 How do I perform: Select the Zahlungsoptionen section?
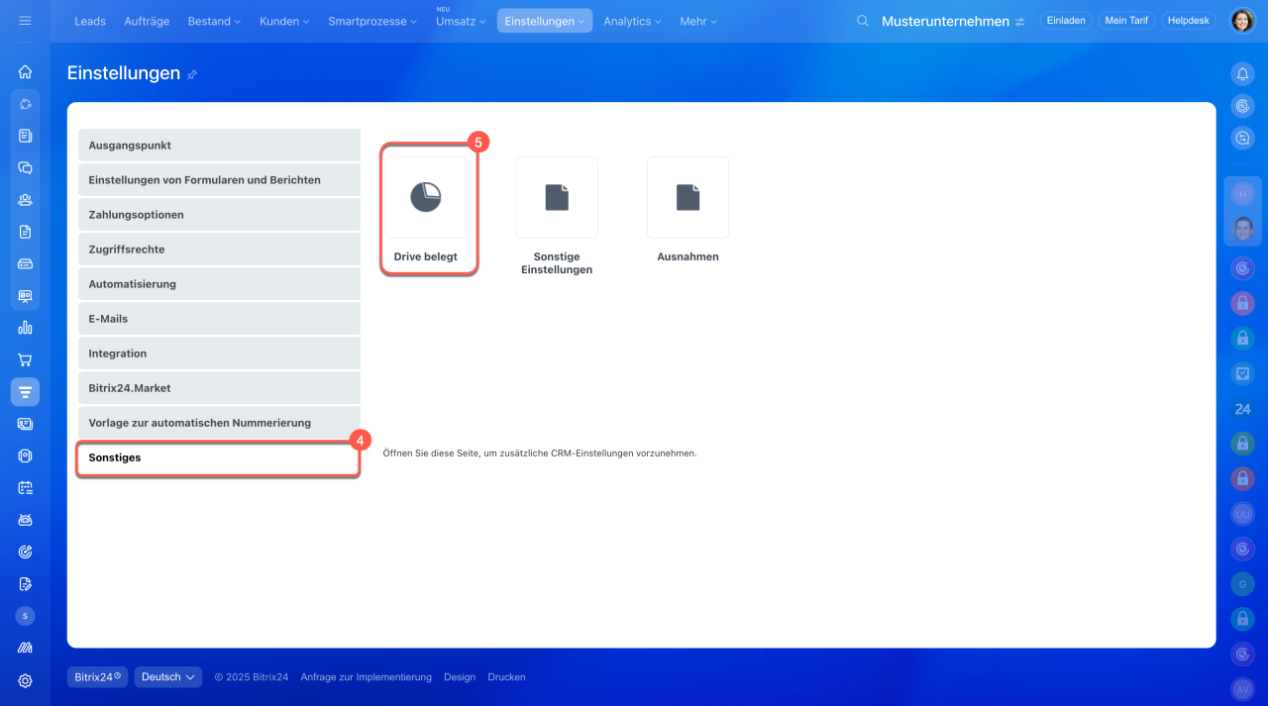point(219,215)
